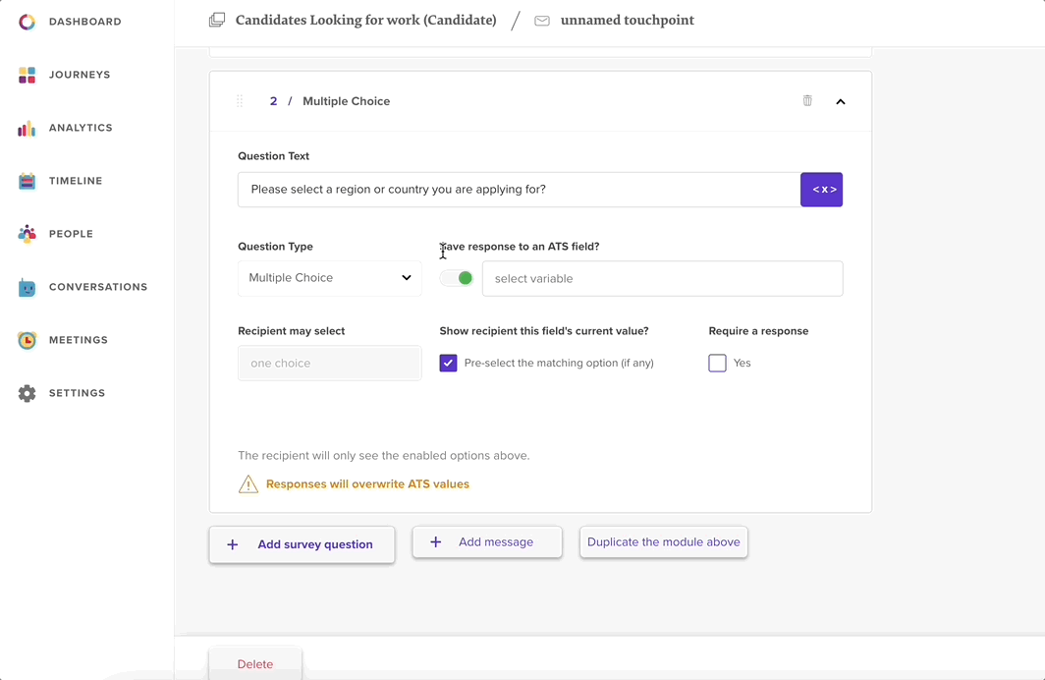Click into the Question Text field
This screenshot has width=1045, height=680.
pos(520,190)
